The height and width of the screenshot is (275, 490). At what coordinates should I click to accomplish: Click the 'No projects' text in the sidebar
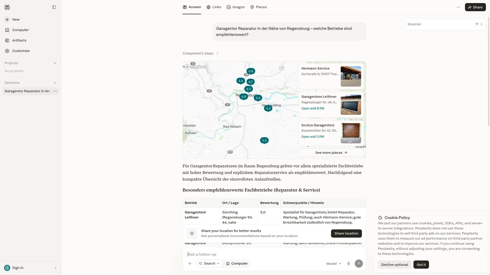click(x=14, y=71)
